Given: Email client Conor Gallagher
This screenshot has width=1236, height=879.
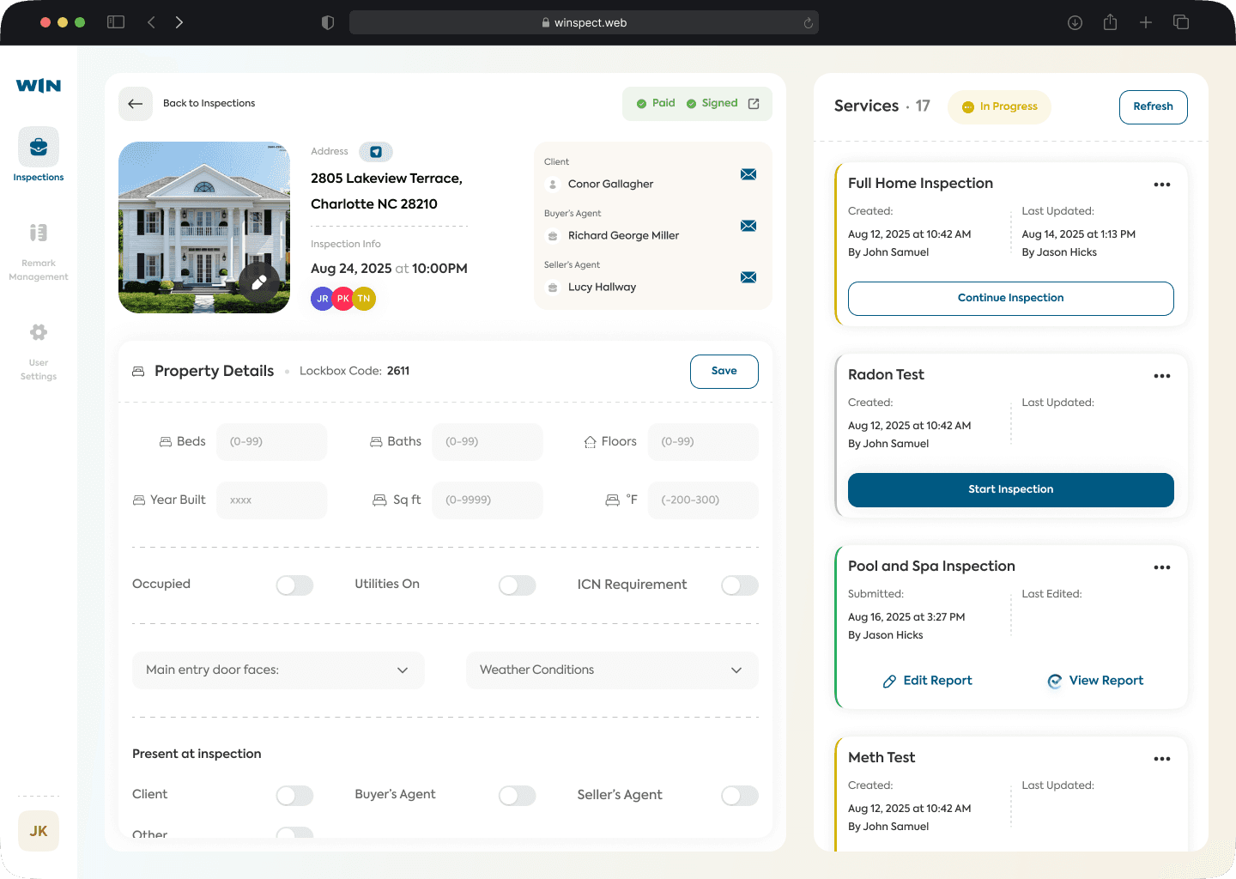Looking at the screenshot, I should [x=748, y=174].
